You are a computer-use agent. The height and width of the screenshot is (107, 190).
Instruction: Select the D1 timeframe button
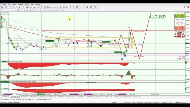[57, 10]
